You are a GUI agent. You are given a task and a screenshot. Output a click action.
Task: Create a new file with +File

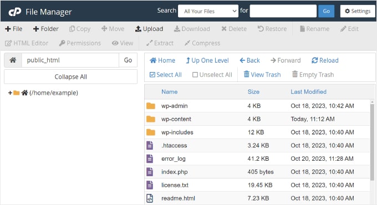coord(14,29)
